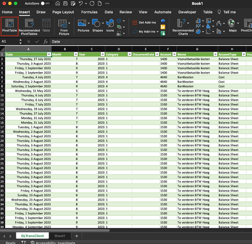Open the Sheet1 worksheet tab
The image size is (252, 244).
(x=60, y=236)
